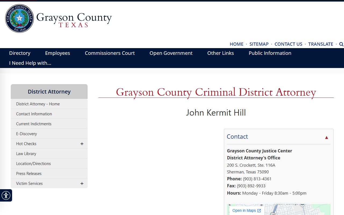This screenshot has width=344, height=215.
Task: Click the TRANSLATE link
Action: [321, 44]
